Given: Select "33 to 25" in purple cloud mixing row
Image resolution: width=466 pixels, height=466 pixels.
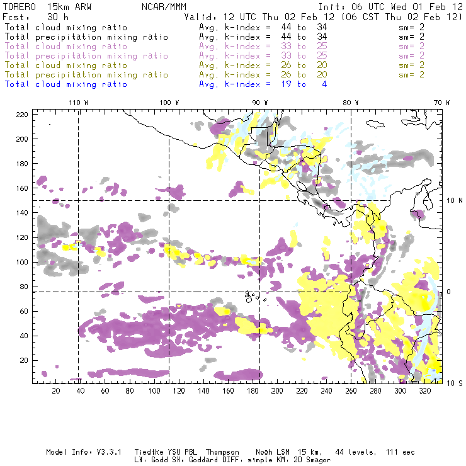Looking at the screenshot, I should (x=304, y=47).
